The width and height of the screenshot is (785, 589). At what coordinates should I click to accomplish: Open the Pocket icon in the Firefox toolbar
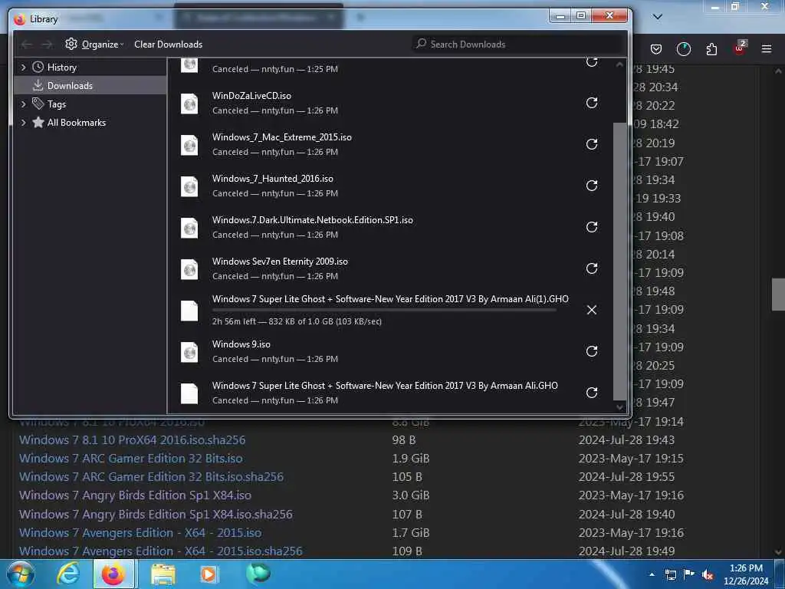(x=656, y=49)
